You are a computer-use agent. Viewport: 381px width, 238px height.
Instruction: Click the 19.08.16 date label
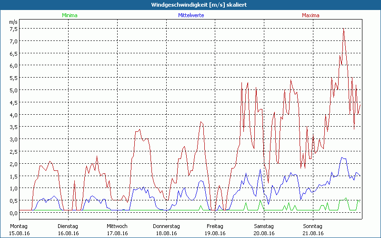[215, 233]
